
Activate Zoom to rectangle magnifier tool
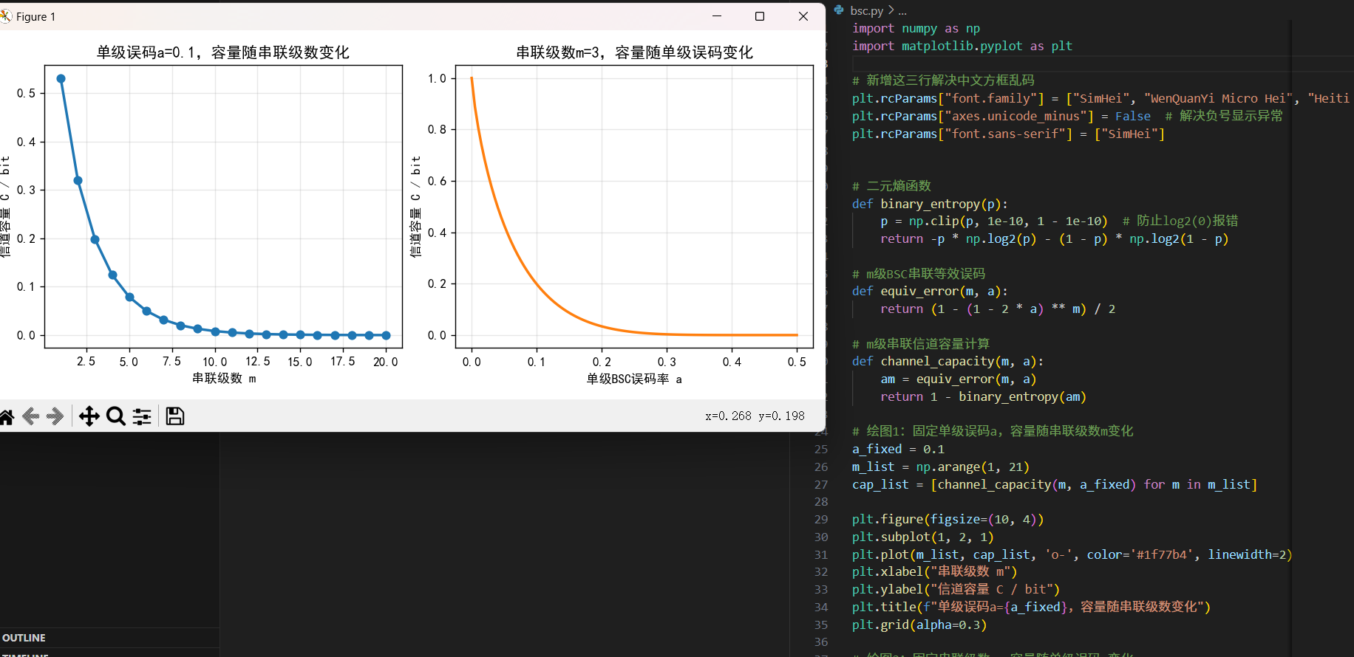(116, 416)
